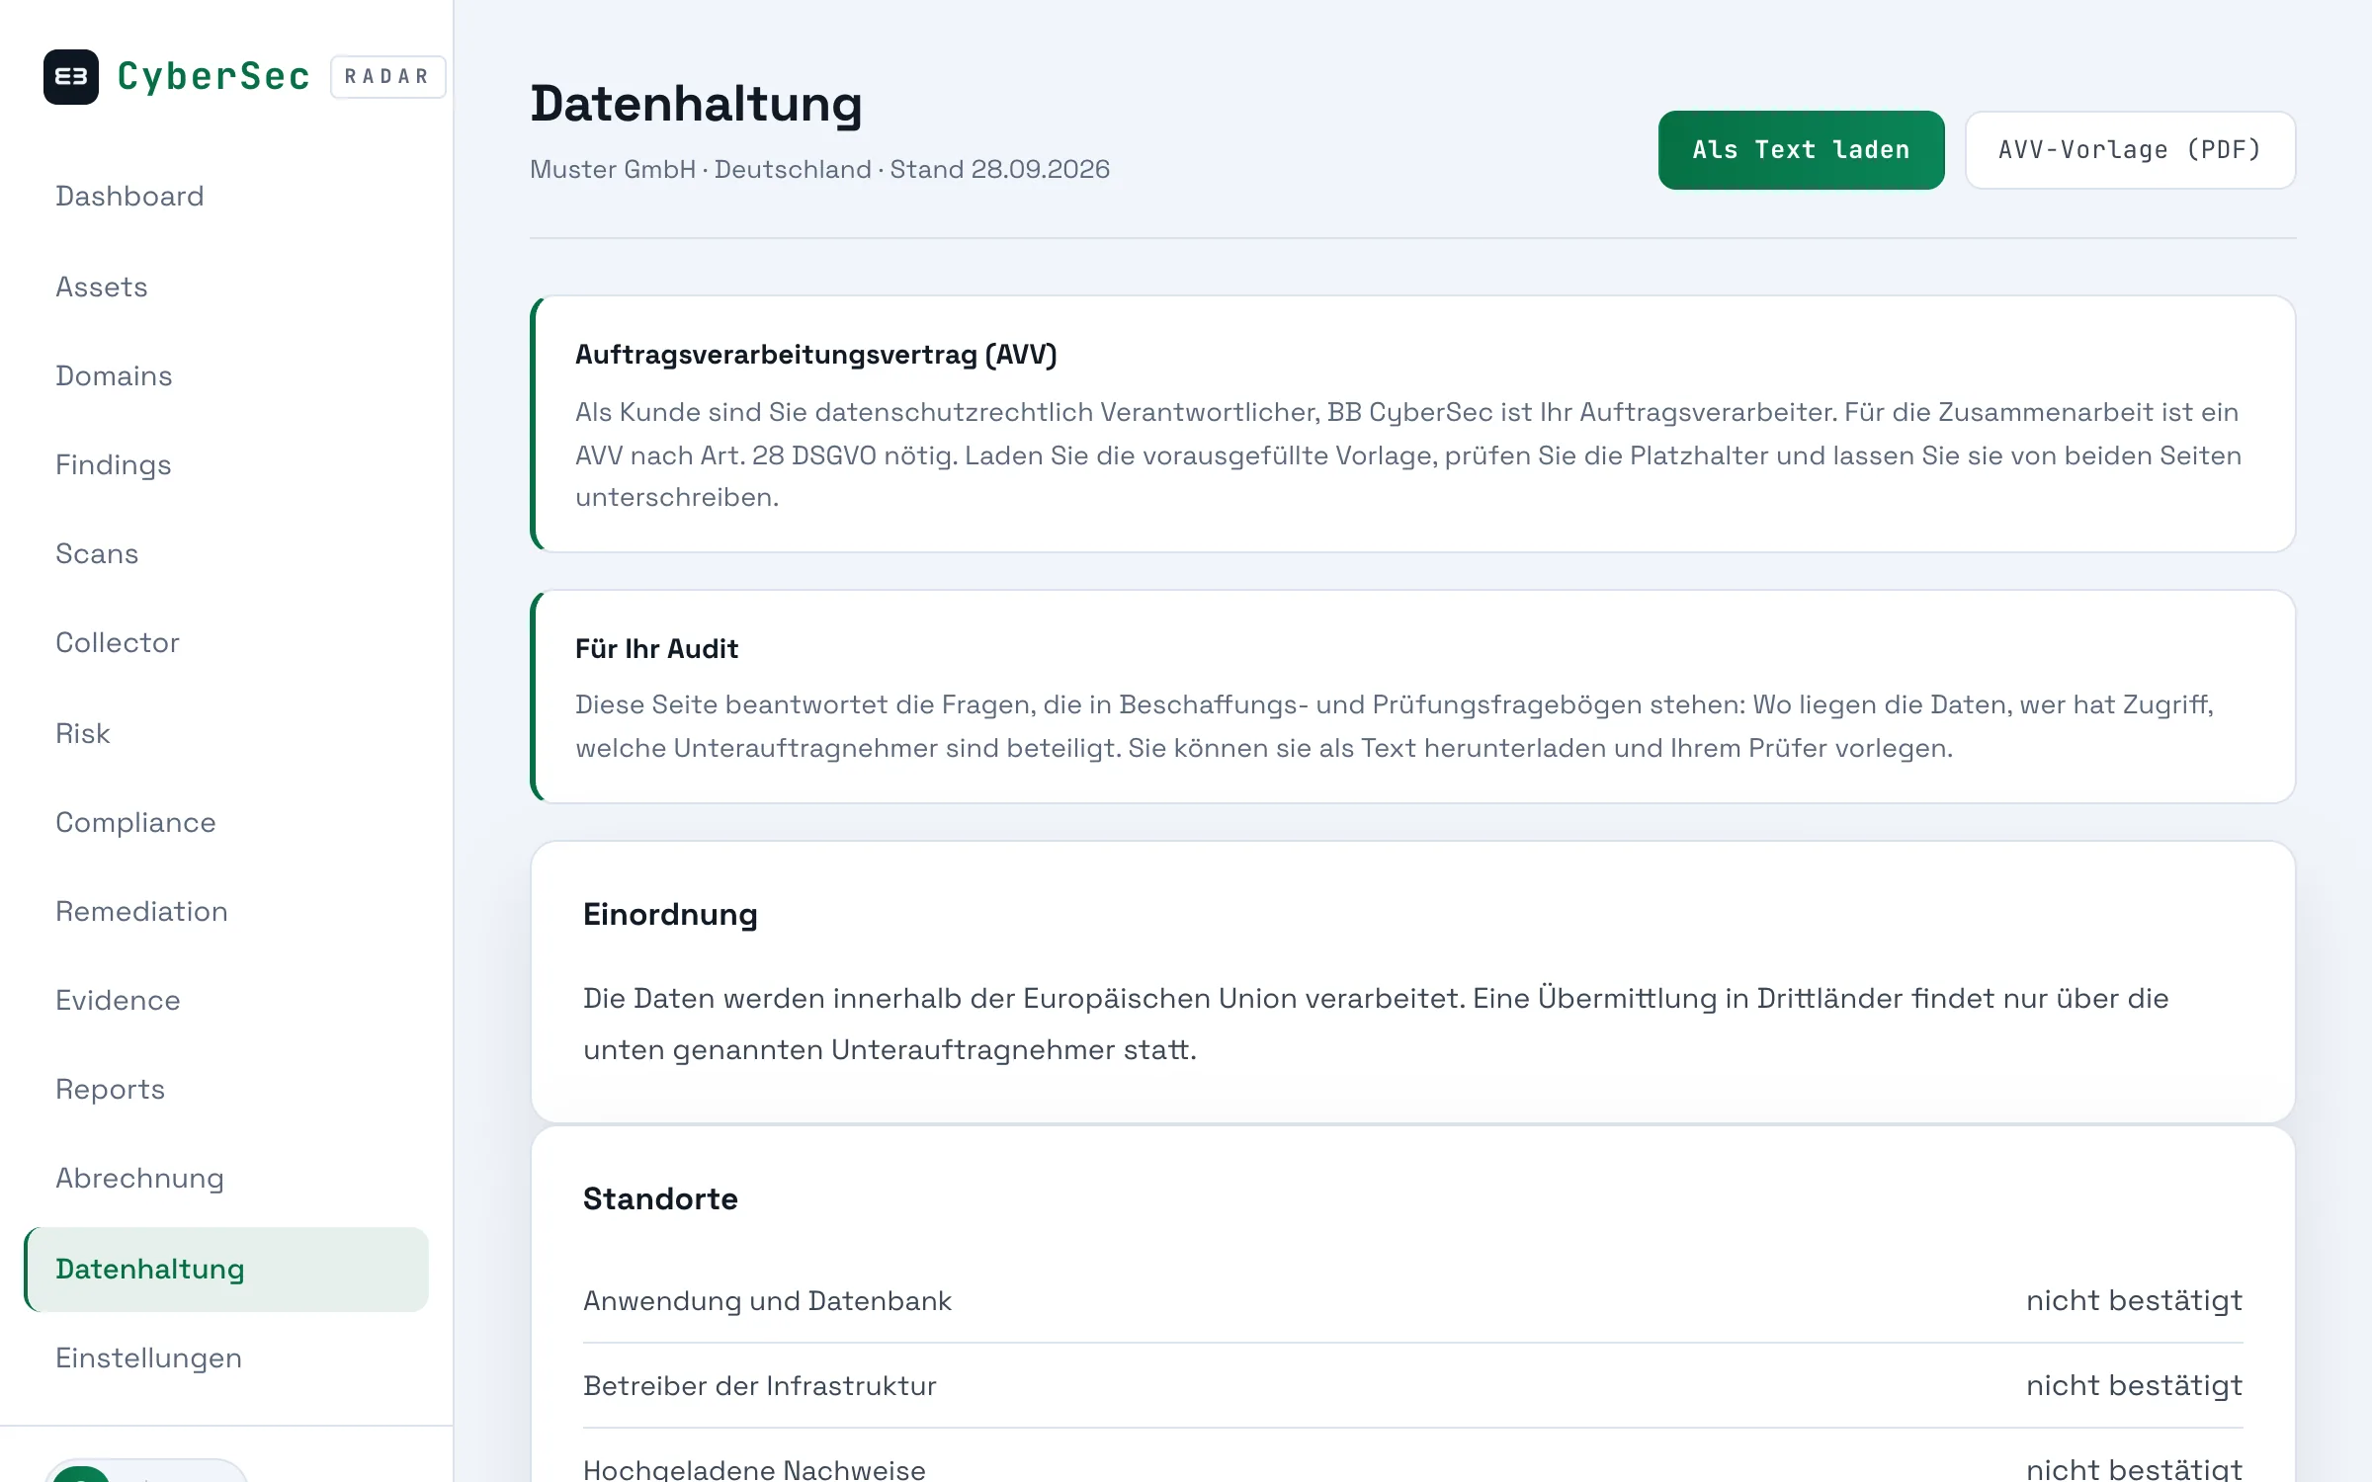Click the CyberSec logo icon
Image resolution: width=2372 pixels, height=1482 pixels.
71,77
